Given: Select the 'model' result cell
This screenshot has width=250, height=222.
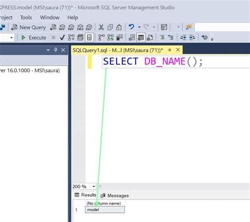Looking at the screenshot, I should [x=105, y=210].
